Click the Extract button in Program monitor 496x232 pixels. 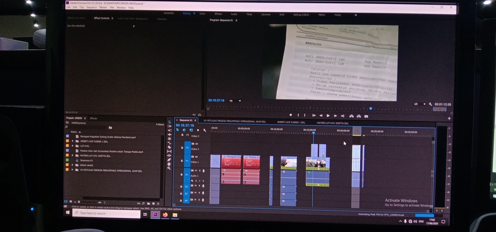pos(359,116)
